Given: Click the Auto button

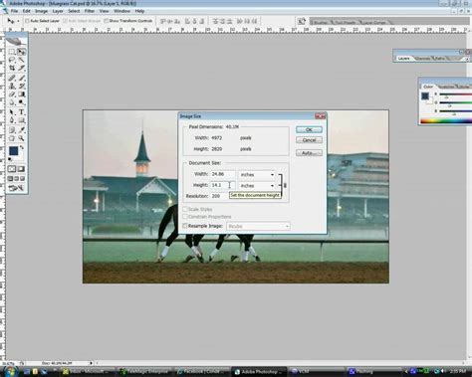Looking at the screenshot, I should tap(309, 153).
